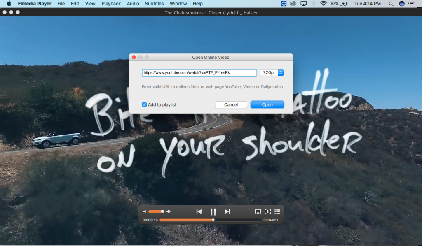Open the Subtitles menu
This screenshot has width=422, height=246.
tap(154, 4)
